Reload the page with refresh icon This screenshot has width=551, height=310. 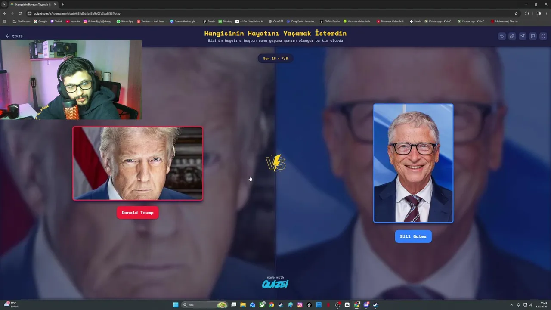point(20,13)
